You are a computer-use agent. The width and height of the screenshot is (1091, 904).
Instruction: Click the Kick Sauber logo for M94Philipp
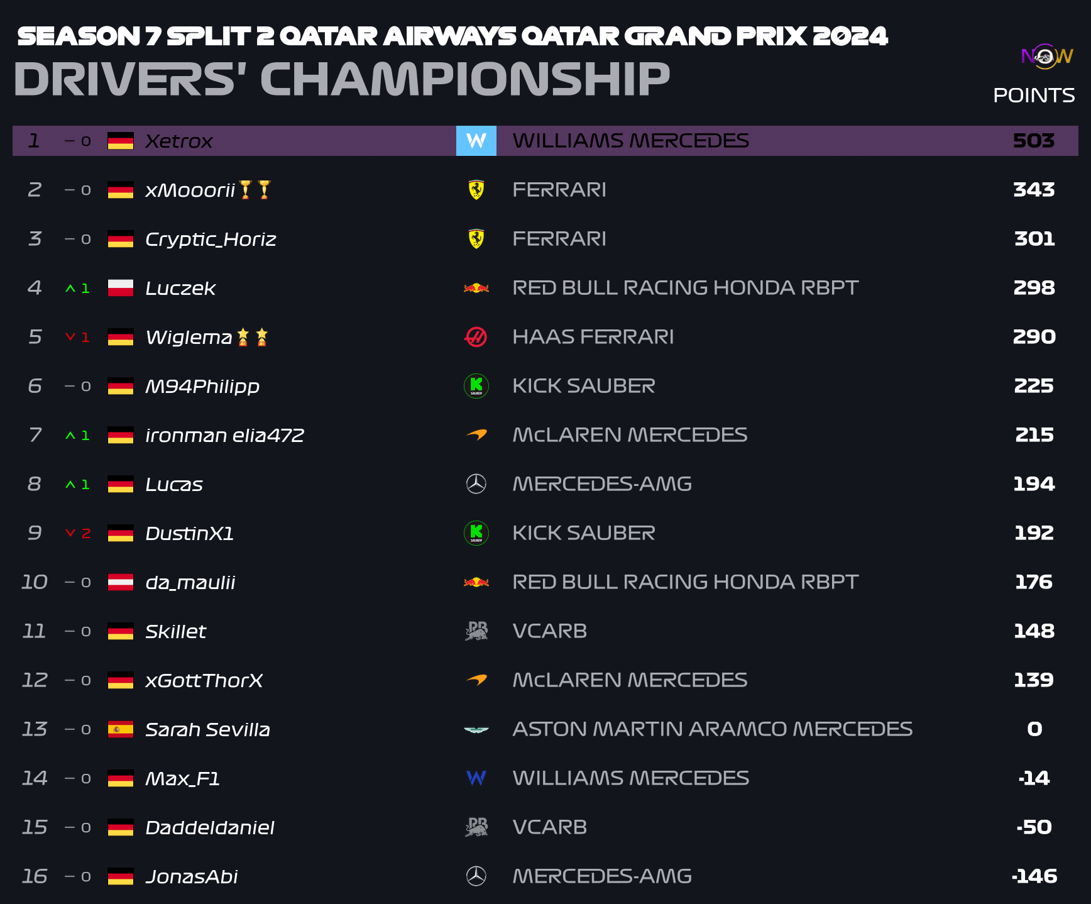[476, 386]
